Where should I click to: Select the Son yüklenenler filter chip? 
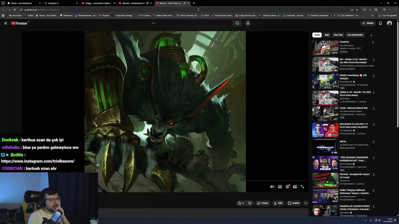click(x=355, y=35)
